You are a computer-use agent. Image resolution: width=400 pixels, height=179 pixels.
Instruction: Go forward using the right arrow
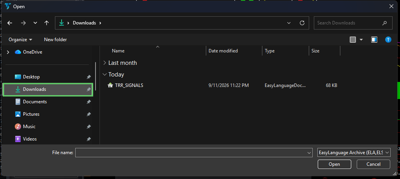[x=23, y=23]
